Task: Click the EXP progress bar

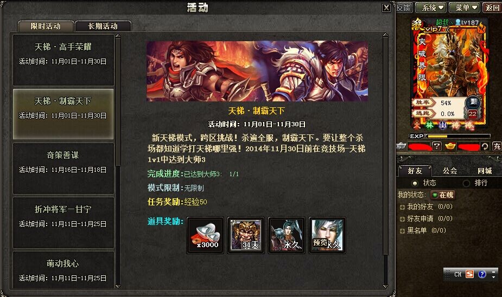Action: [x=459, y=136]
